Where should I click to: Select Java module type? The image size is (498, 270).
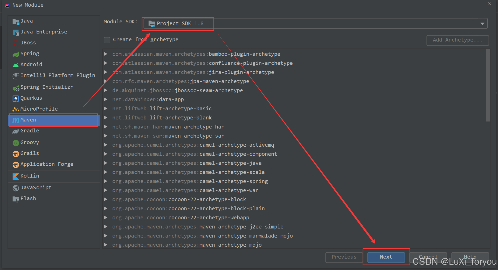click(x=54, y=21)
